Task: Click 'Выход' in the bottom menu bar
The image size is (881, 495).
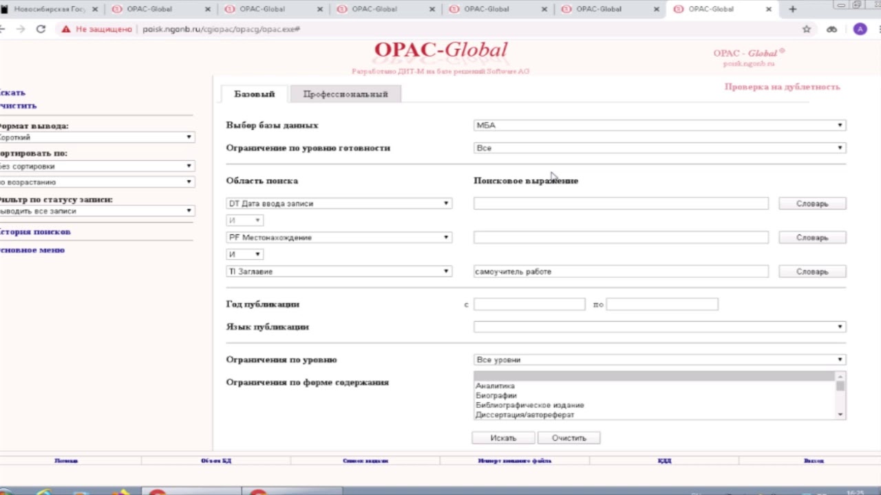Action: pos(814,461)
